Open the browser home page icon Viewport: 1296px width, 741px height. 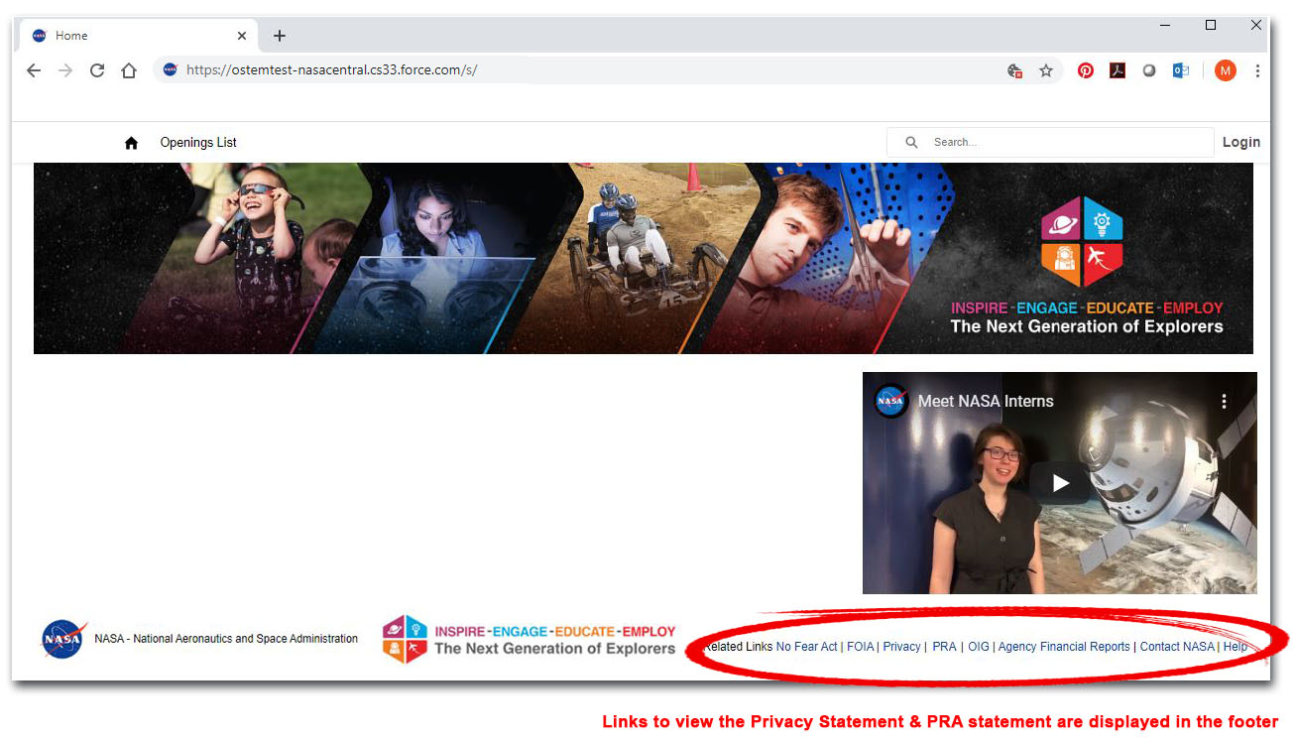pos(129,70)
